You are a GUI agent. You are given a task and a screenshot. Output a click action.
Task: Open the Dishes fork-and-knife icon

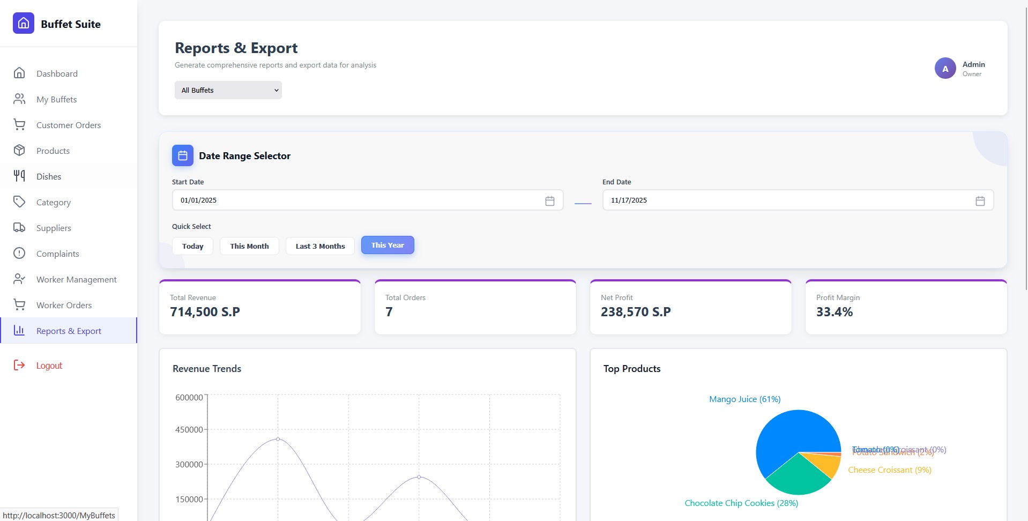pos(19,176)
